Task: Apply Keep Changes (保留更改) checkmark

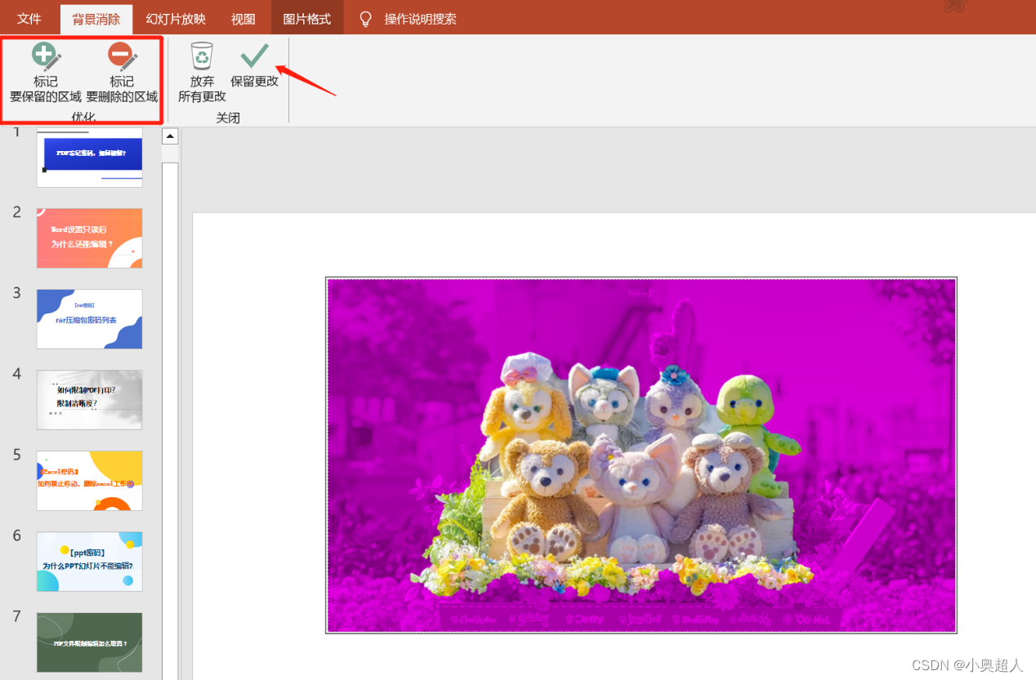Action: 255,67
